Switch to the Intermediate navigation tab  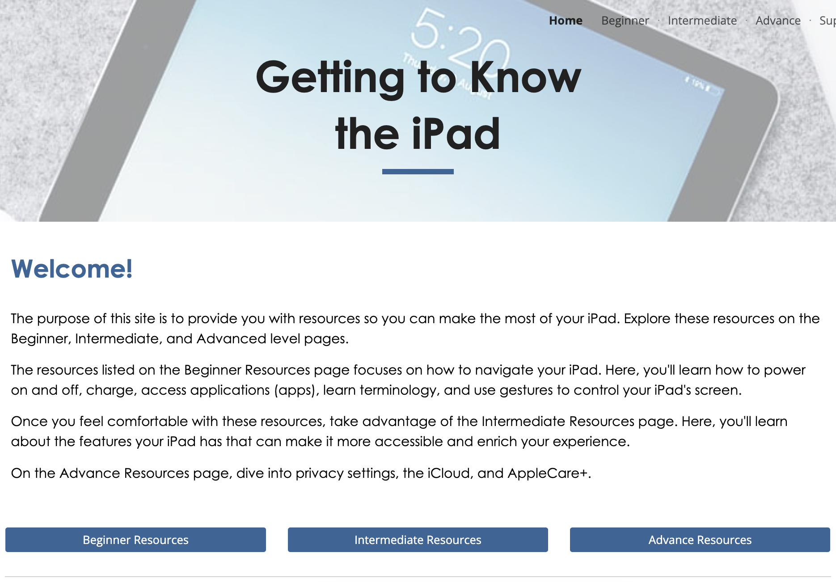tap(702, 21)
